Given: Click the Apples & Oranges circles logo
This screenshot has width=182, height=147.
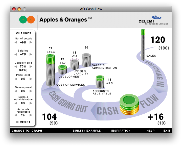Looking at the screenshot, I should tap(27, 19).
